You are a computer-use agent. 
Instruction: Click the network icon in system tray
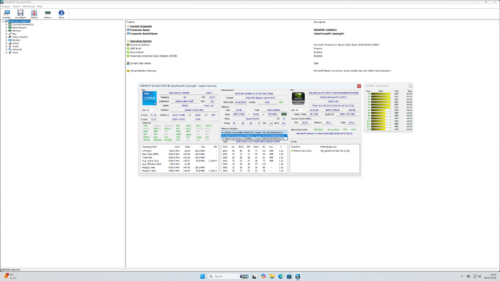coord(474,276)
